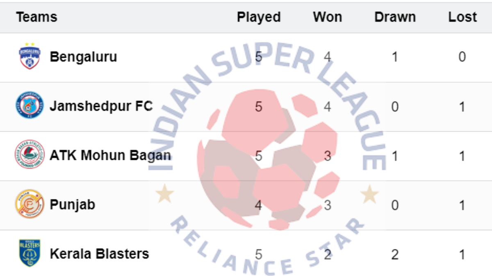This screenshot has width=492, height=276.
Task: Click the Bengaluru club crest icon
Action: tap(30, 56)
